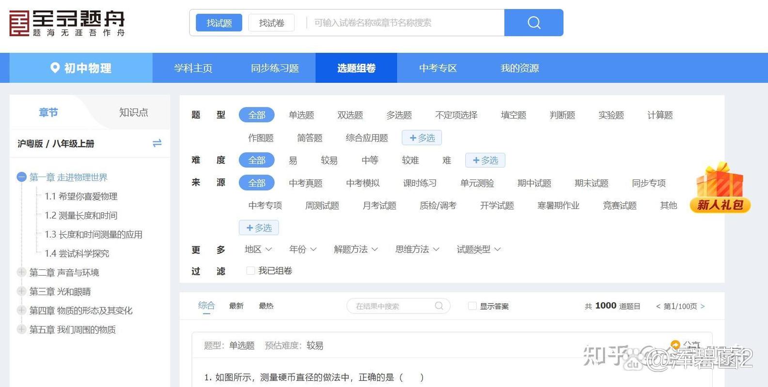768x387 pixels.
Task: Open the 新人礼包 gift box
Action: point(720,188)
